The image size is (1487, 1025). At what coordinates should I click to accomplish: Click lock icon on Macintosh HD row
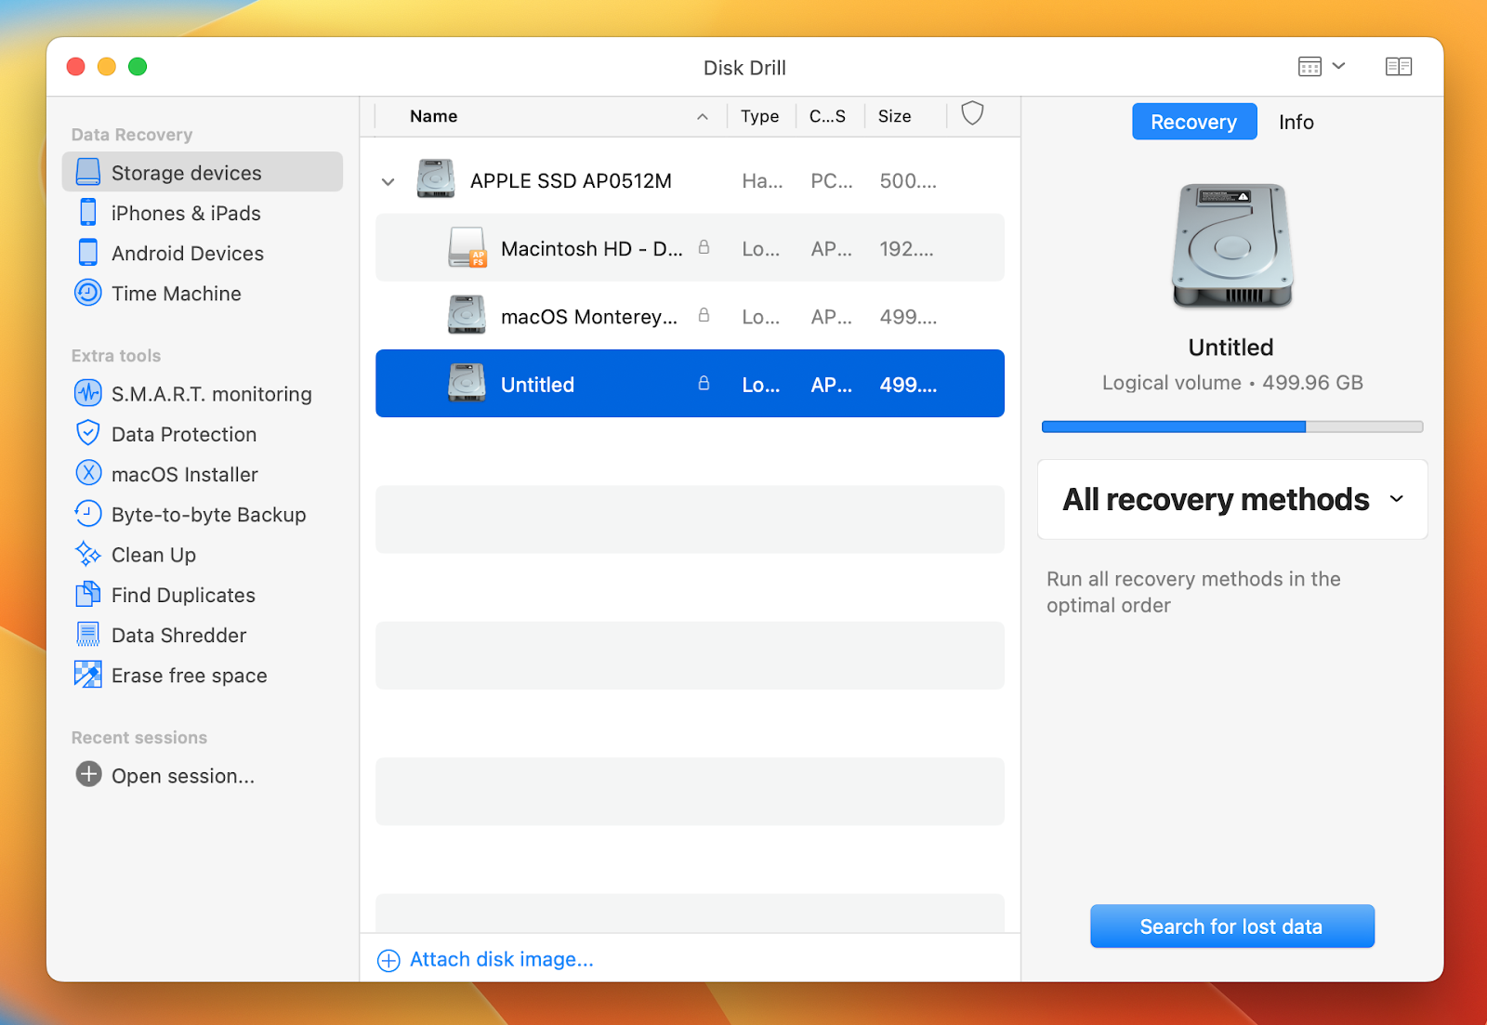coord(704,247)
